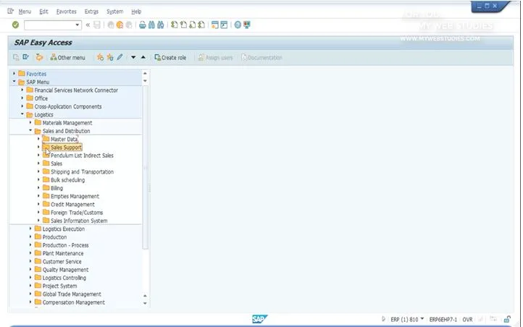Click the Change favorites pencil icon

[120, 57]
